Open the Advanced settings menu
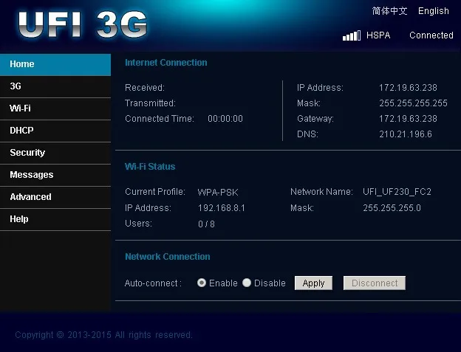 pos(55,197)
